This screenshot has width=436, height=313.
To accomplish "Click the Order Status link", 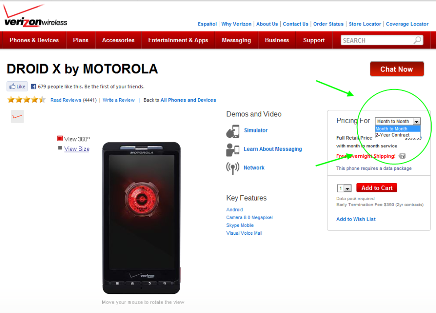I will (x=328, y=24).
